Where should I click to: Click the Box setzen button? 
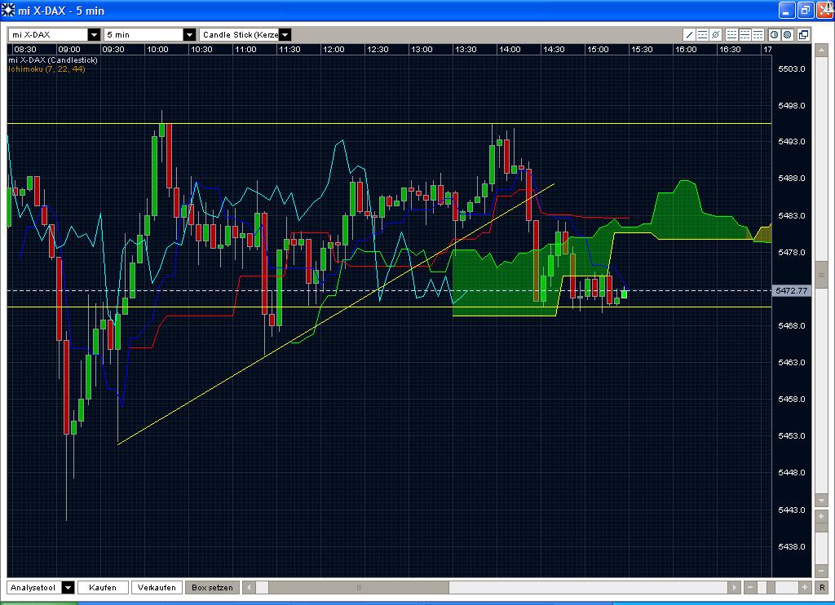tap(212, 587)
